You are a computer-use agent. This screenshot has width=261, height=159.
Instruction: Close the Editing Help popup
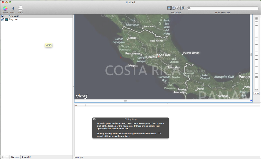(94, 119)
